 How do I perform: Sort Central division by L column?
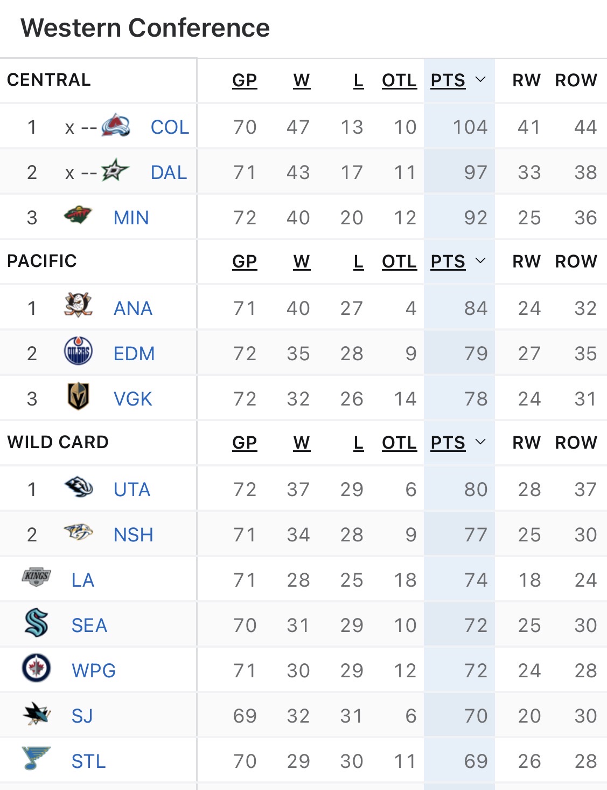[358, 80]
